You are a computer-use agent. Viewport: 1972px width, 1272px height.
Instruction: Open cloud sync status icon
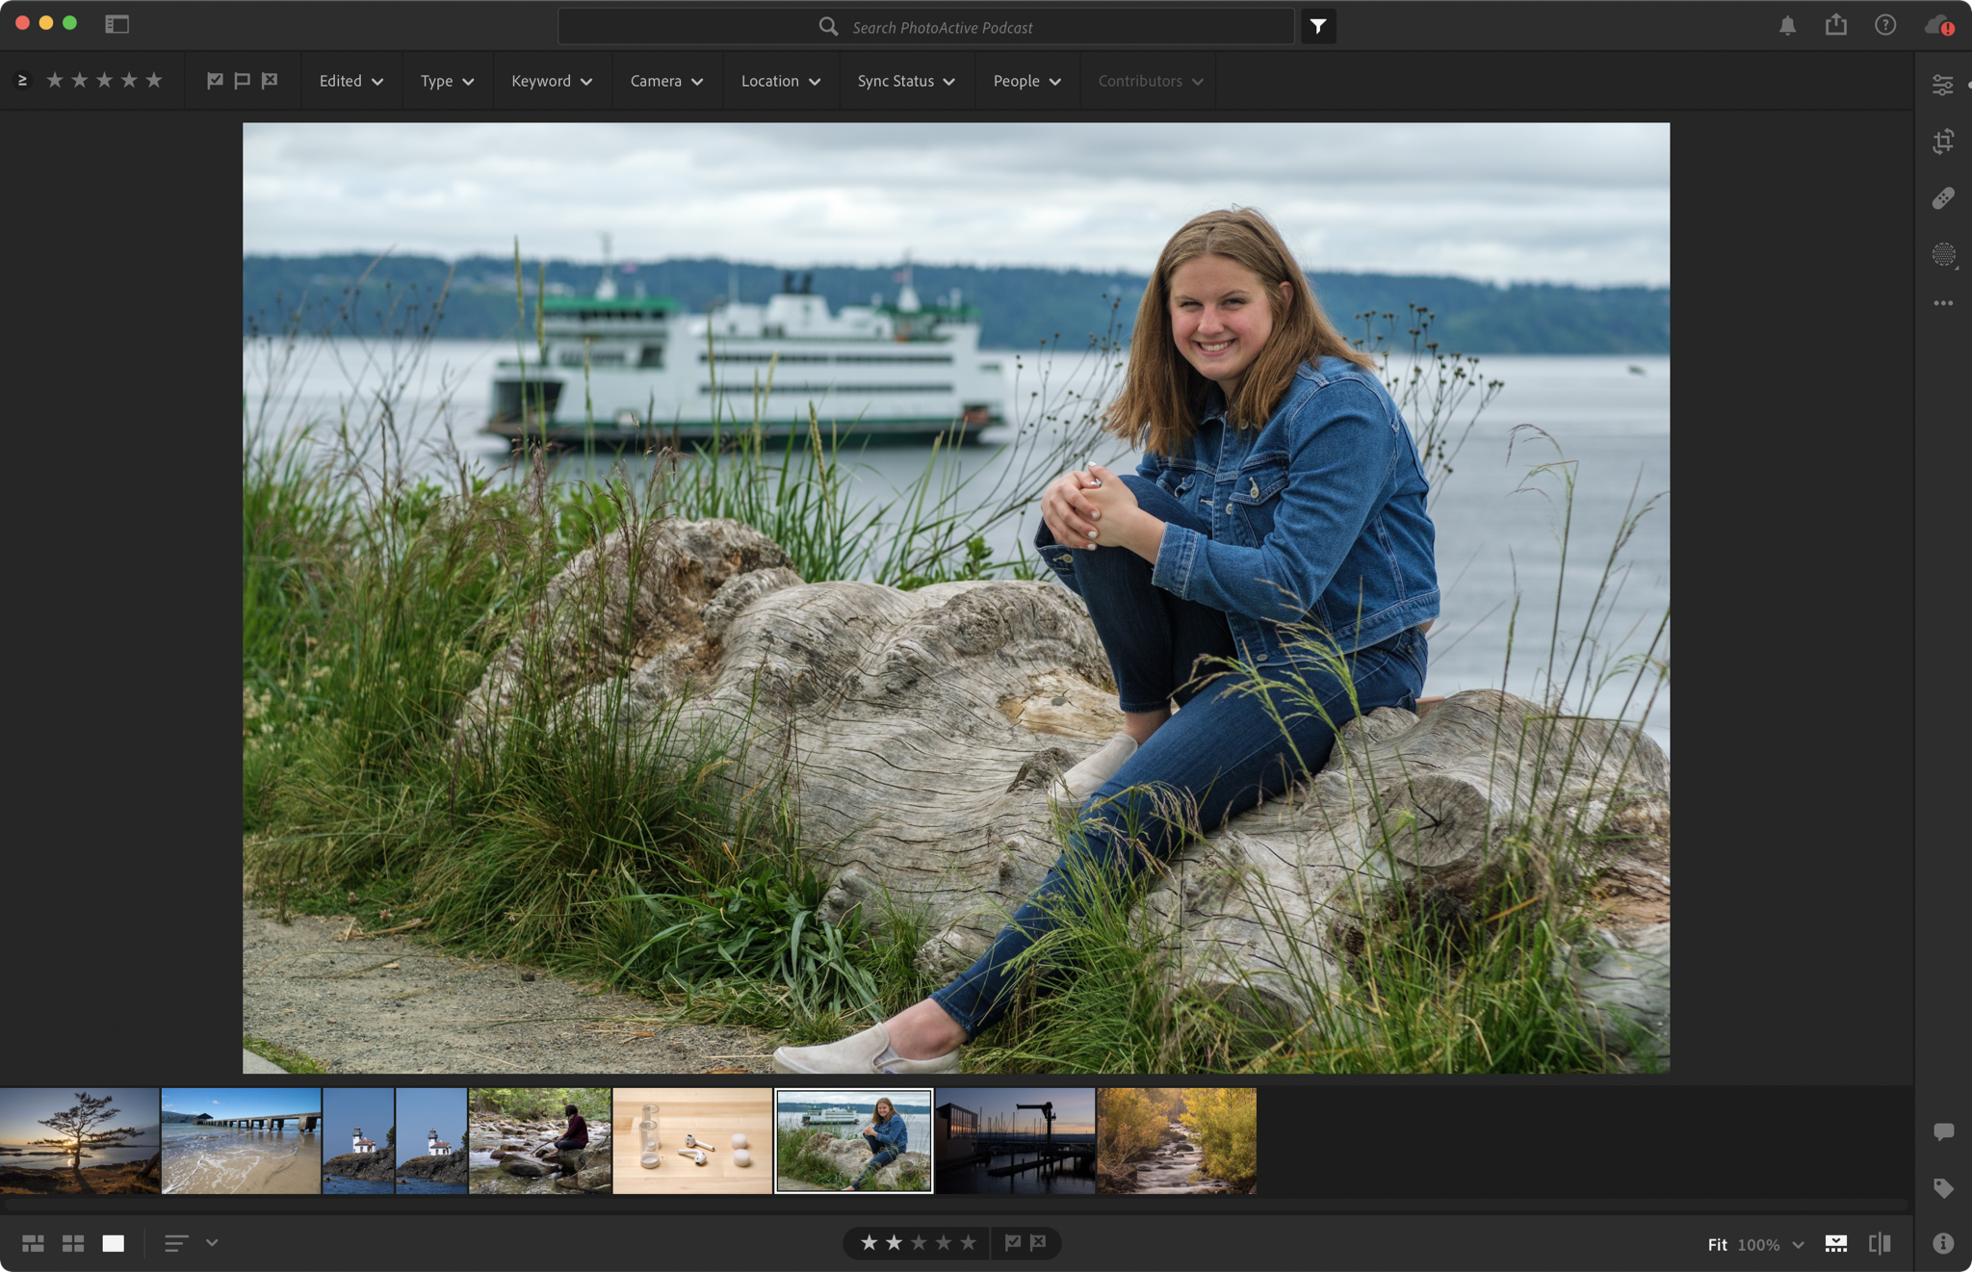coord(1938,25)
